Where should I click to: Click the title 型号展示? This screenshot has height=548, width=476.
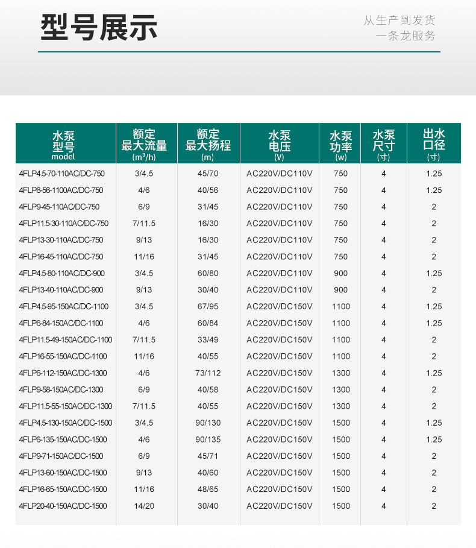point(99,28)
